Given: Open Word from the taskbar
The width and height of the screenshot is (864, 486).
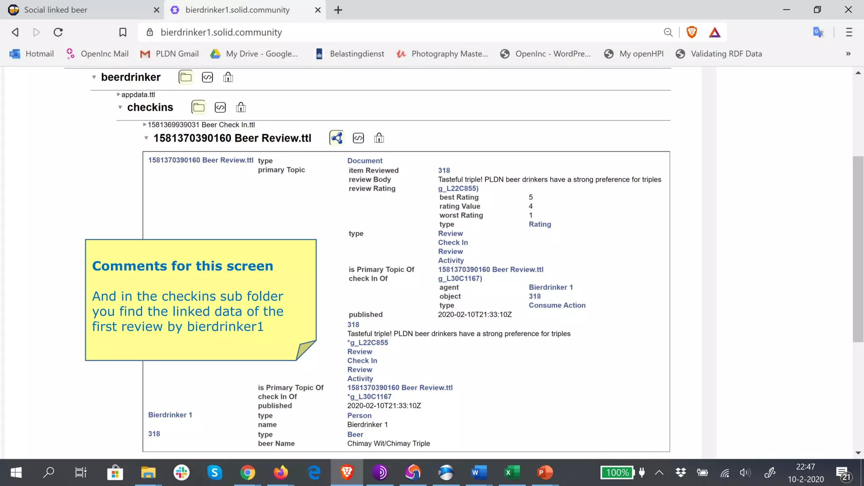Looking at the screenshot, I should pos(479,472).
